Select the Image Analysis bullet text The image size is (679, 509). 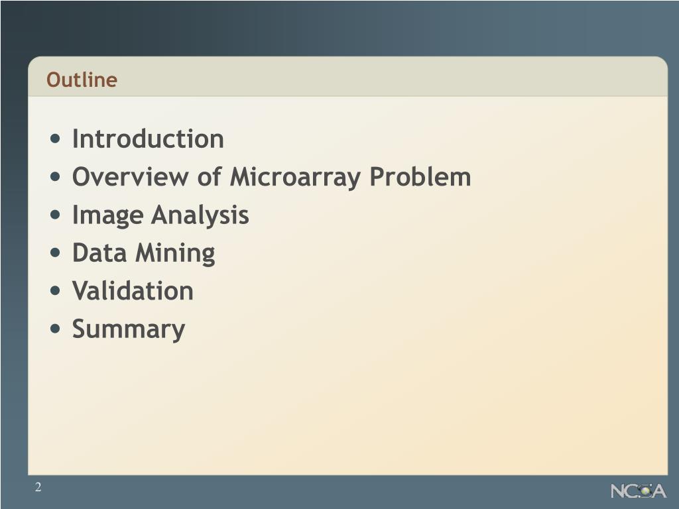[x=160, y=215]
